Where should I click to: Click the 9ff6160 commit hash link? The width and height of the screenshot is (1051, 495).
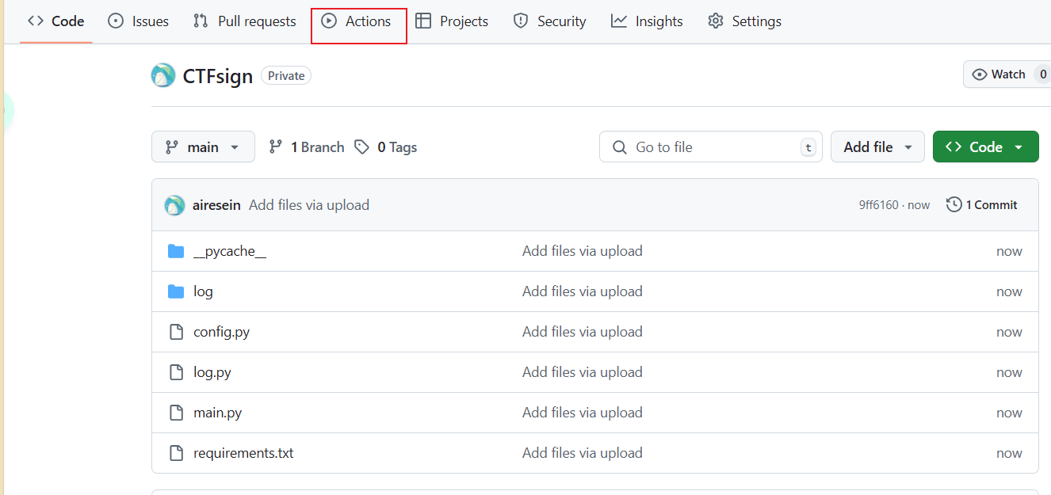click(878, 205)
